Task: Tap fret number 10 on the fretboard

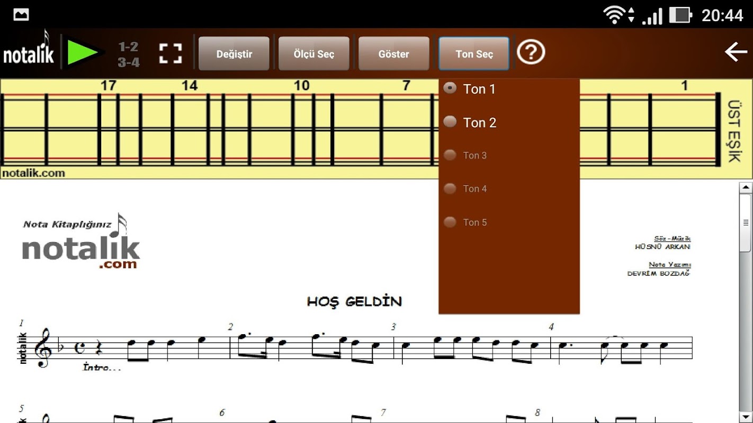Action: tap(301, 86)
